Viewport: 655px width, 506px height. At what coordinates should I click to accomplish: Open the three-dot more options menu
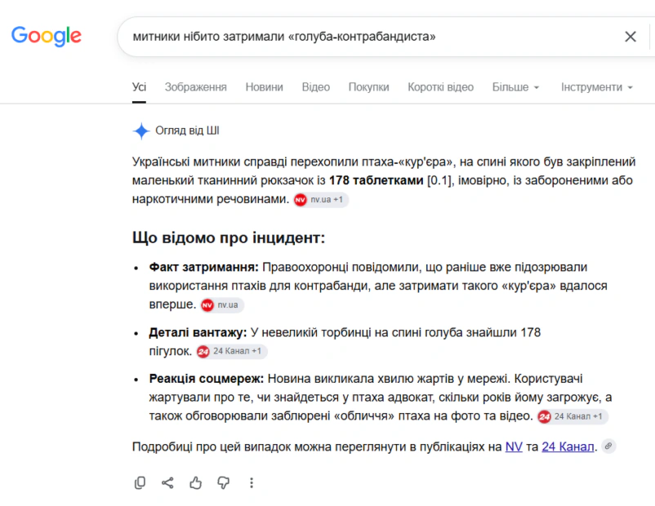(x=252, y=482)
